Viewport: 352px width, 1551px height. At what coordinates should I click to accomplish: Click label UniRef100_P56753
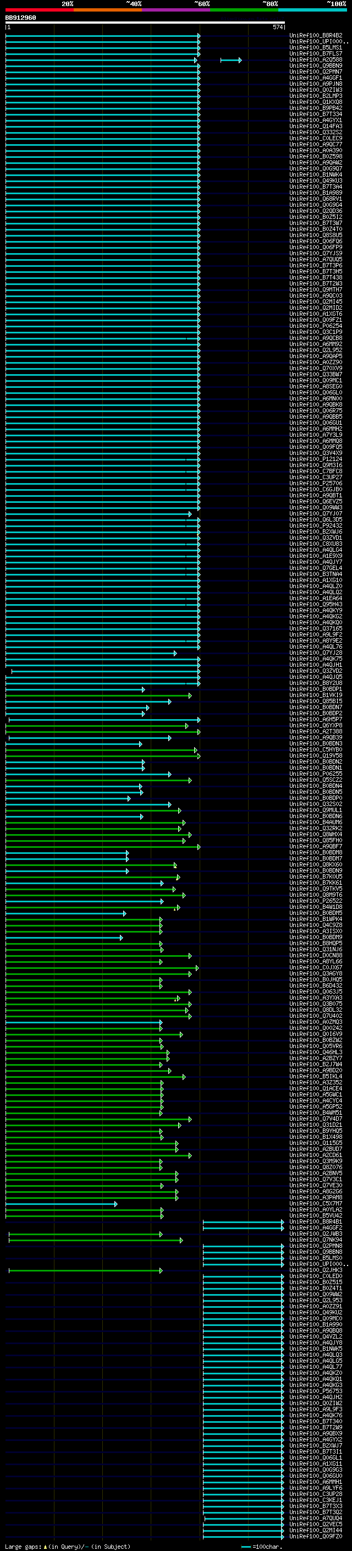pos(316,1391)
